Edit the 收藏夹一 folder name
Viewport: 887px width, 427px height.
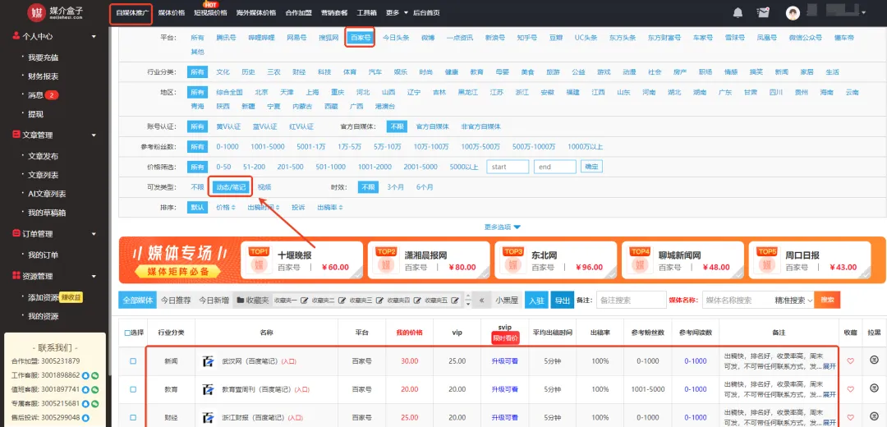(x=304, y=301)
